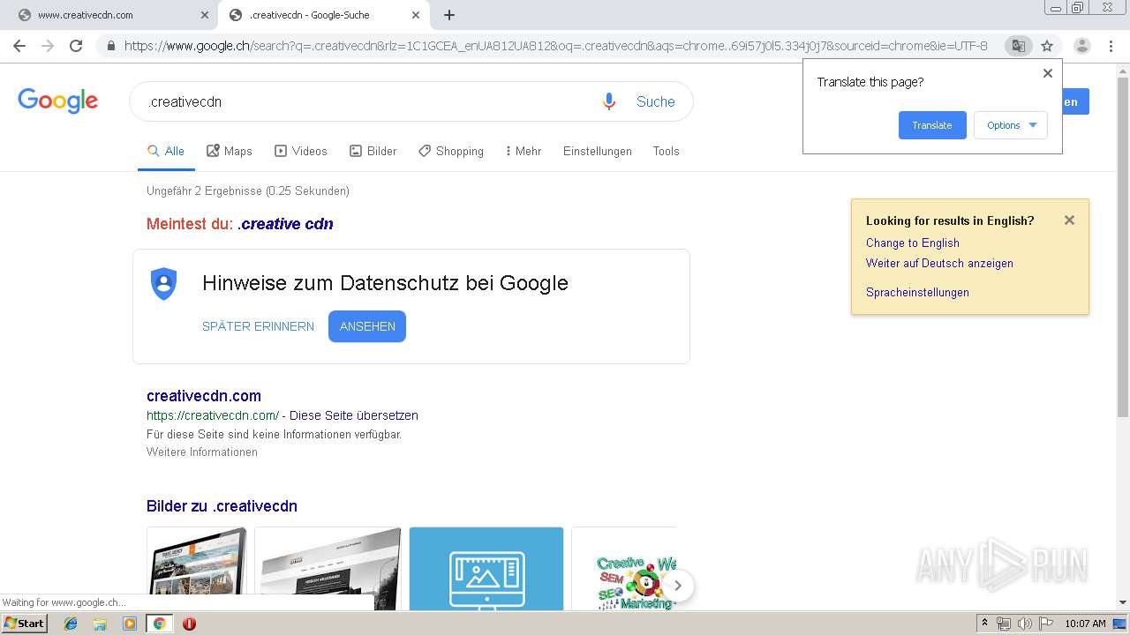
Task: Switch to Bilder results
Action: click(x=373, y=151)
